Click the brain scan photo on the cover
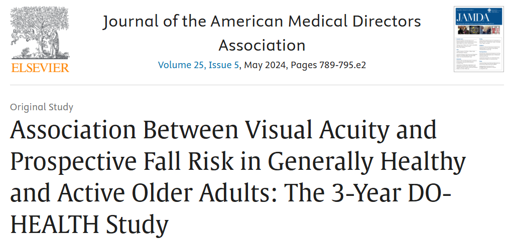The height and width of the screenshot is (242, 511). coord(474,30)
